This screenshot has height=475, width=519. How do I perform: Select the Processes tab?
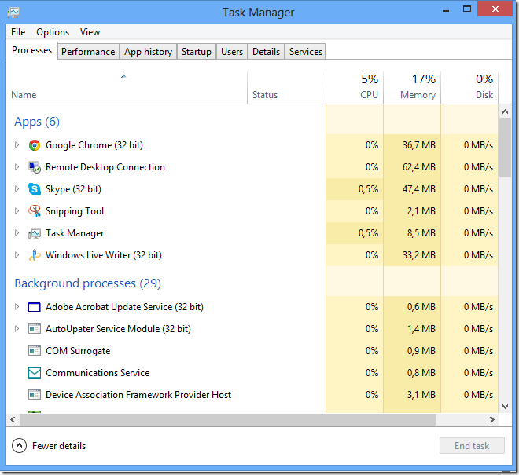pos(31,50)
